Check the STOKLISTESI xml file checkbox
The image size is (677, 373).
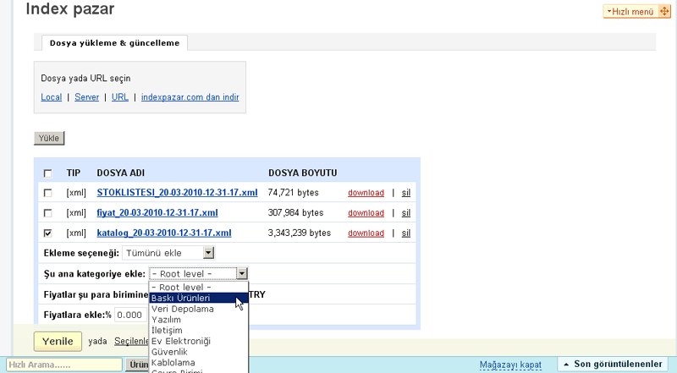48,193
